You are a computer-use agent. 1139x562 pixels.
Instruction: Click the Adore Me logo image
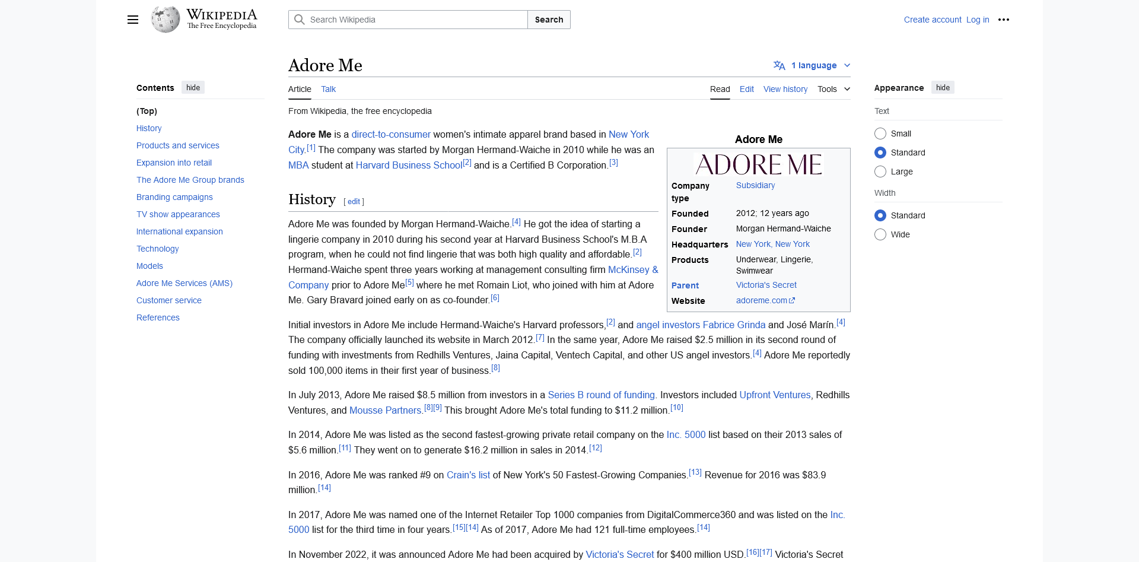(x=758, y=164)
